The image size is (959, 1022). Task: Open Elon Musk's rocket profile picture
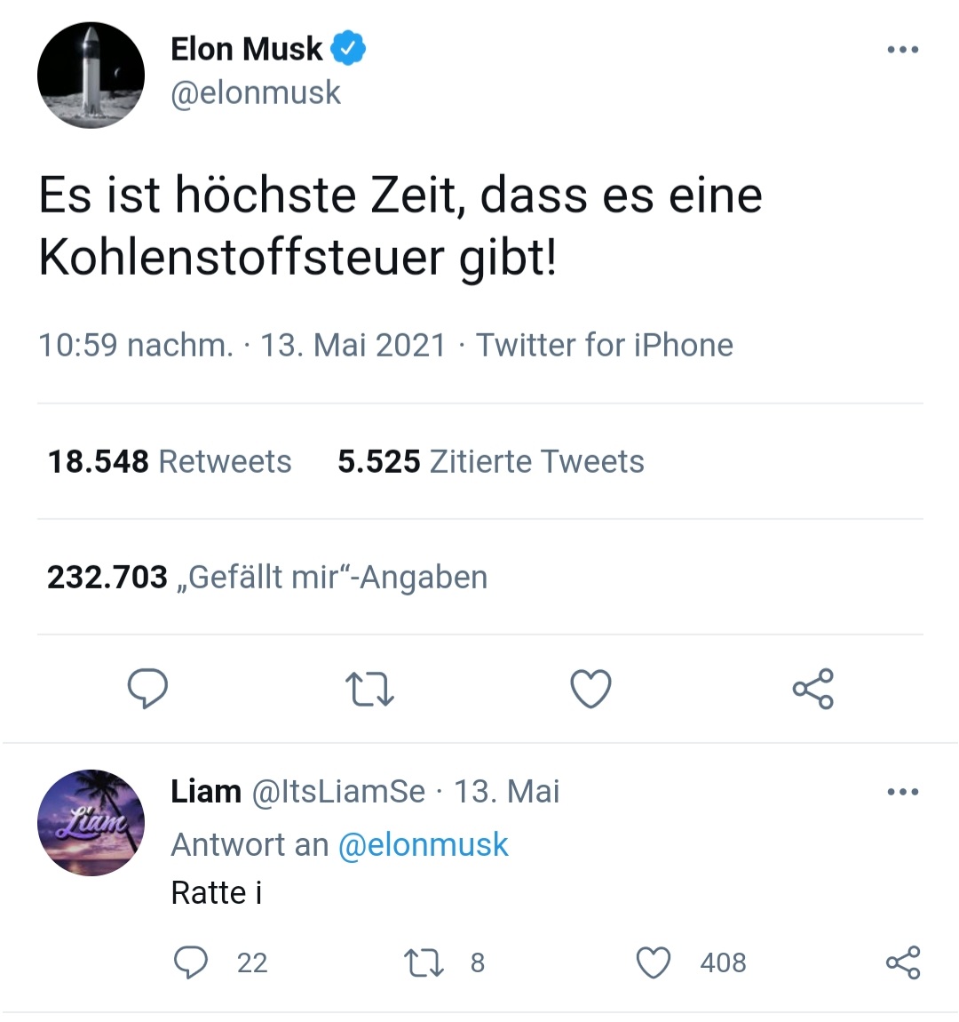coord(90,76)
